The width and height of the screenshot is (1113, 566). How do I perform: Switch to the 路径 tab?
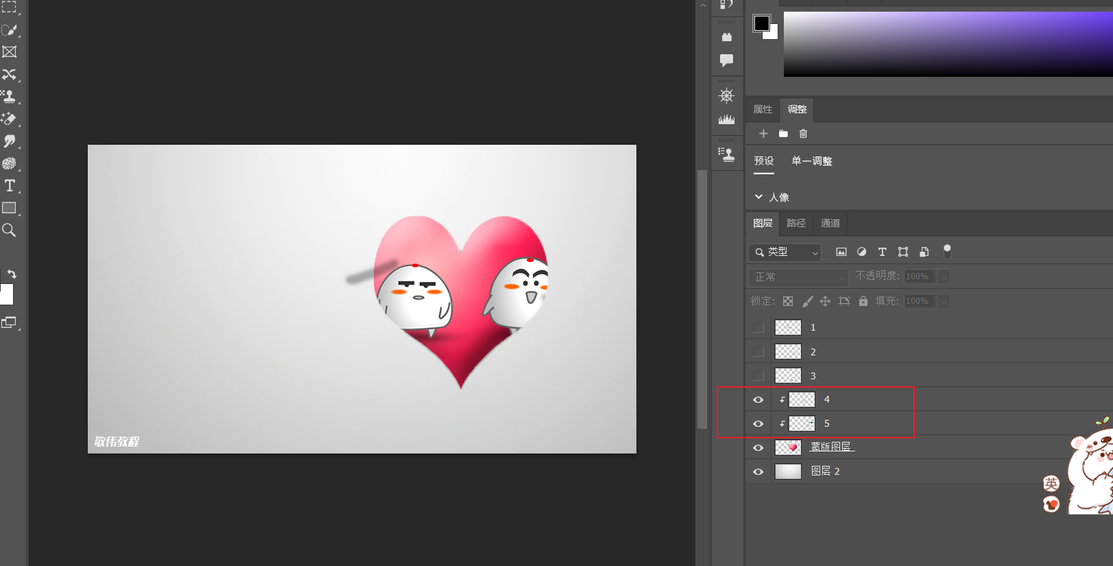coord(796,224)
